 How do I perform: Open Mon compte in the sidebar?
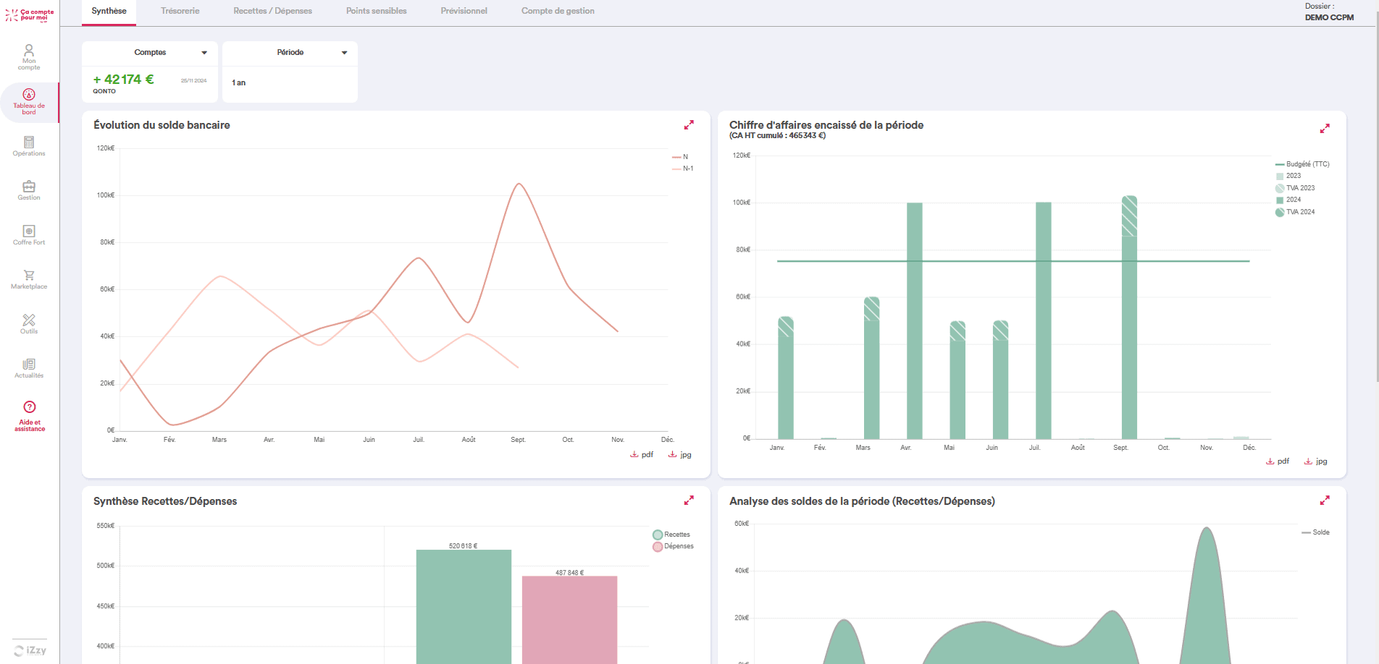click(x=29, y=56)
